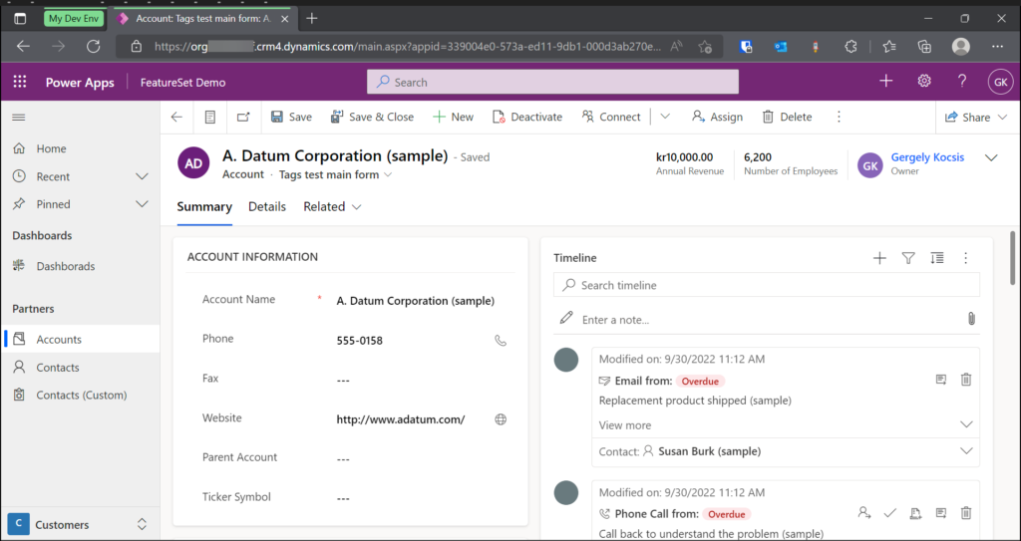Select the Summary tab
Screen dimensions: 1021x541
click(204, 207)
